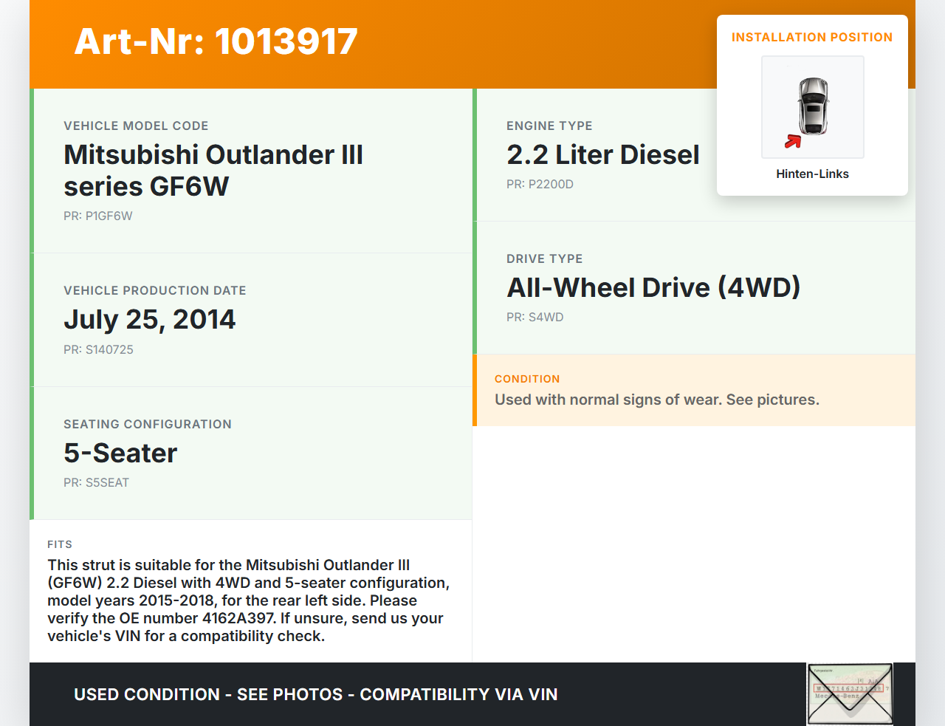Click the orange Condition notice text
This screenshot has height=726, width=945.
pos(656,400)
